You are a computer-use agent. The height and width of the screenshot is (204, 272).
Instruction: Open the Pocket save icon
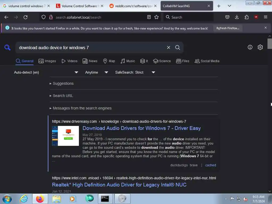(227, 17)
